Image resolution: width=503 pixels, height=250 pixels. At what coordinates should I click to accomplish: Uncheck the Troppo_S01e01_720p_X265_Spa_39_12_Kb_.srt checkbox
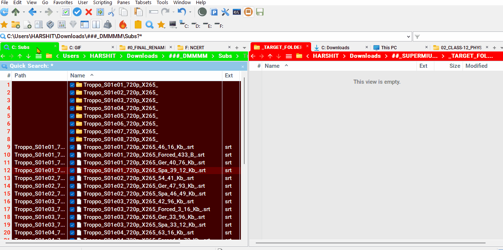click(x=72, y=170)
